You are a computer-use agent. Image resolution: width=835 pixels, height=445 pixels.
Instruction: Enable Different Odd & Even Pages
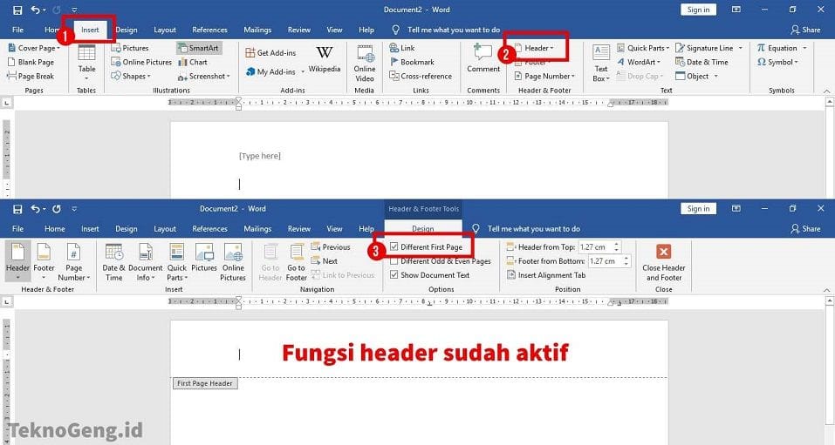394,261
